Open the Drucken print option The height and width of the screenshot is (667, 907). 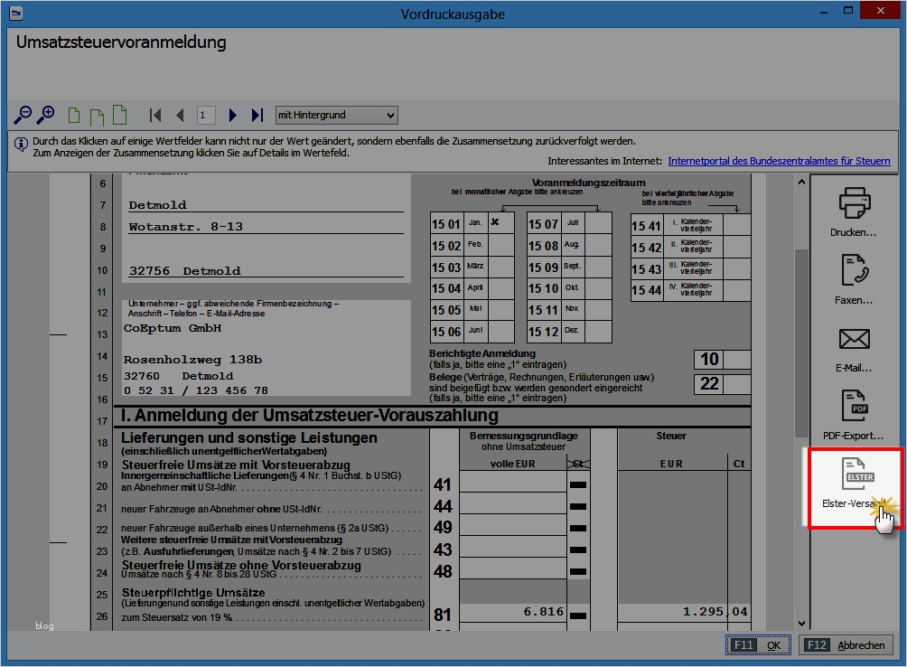853,212
